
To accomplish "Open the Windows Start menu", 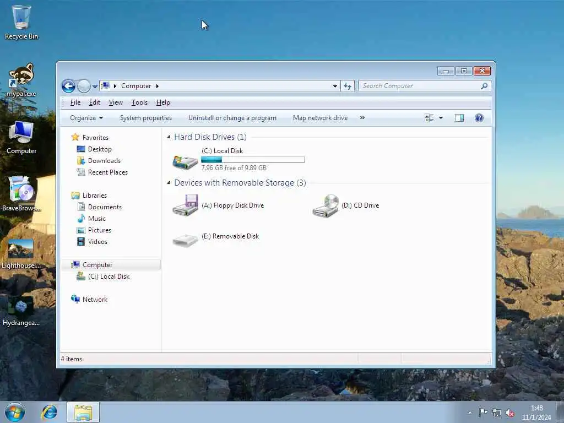I will pyautogui.click(x=15, y=412).
